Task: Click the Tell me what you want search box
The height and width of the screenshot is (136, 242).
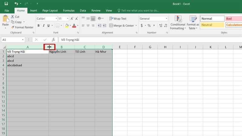Action: (138, 11)
